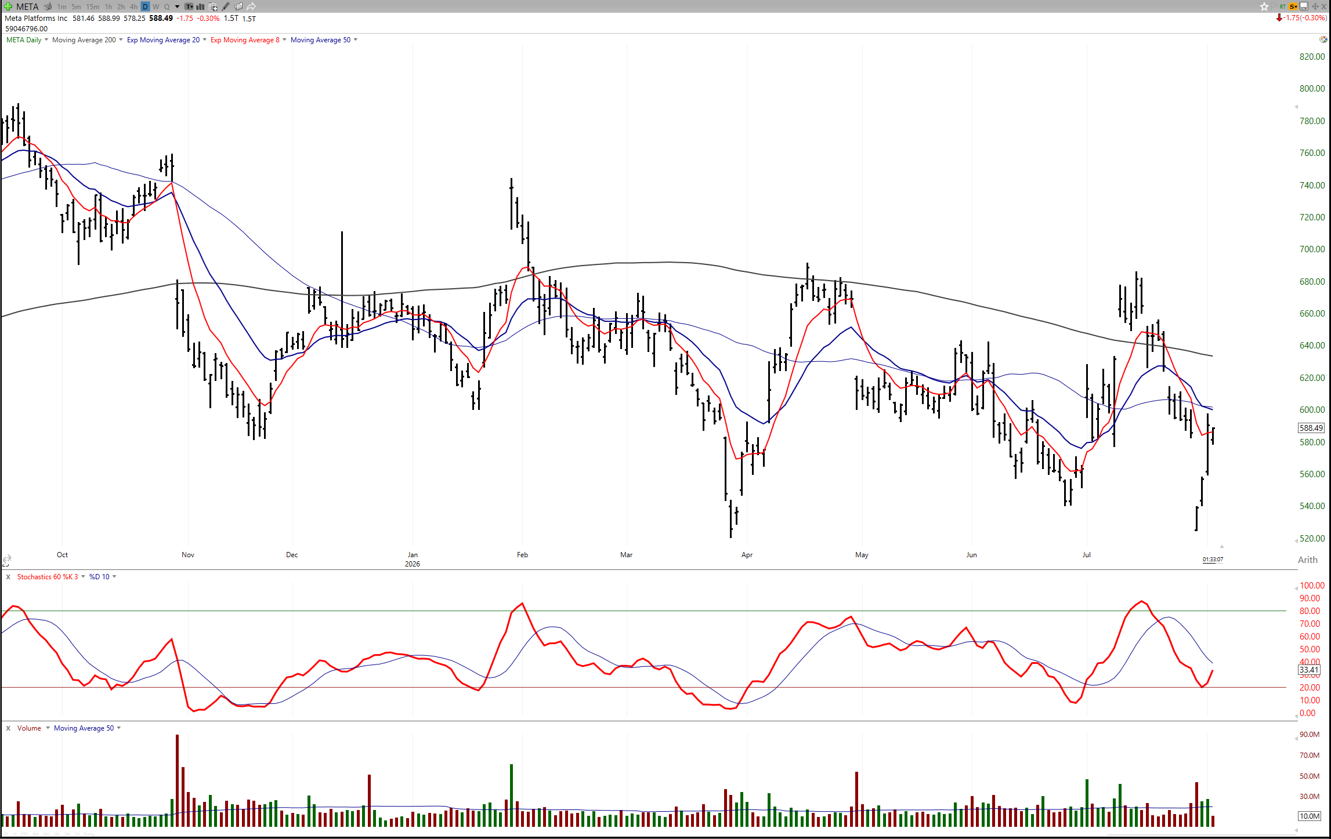The height and width of the screenshot is (839, 1331).
Task: Click the 10.0M volume axis marker
Action: [x=1310, y=816]
